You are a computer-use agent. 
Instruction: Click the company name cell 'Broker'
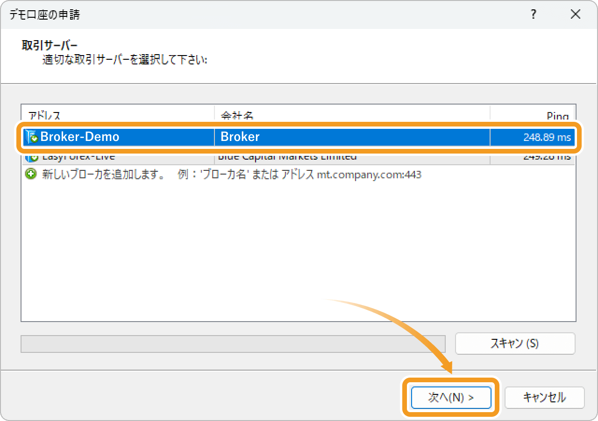[240, 137]
